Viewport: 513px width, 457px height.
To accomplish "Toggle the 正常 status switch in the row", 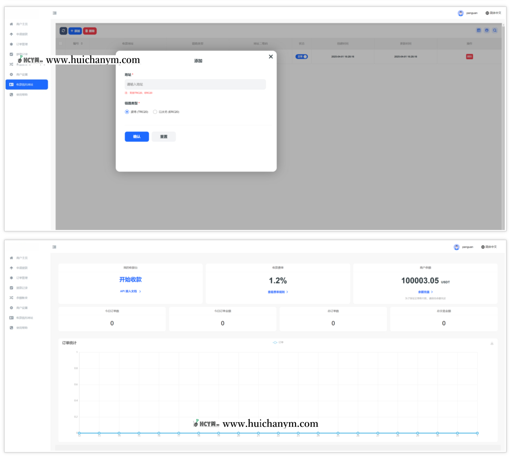I will click(x=302, y=57).
